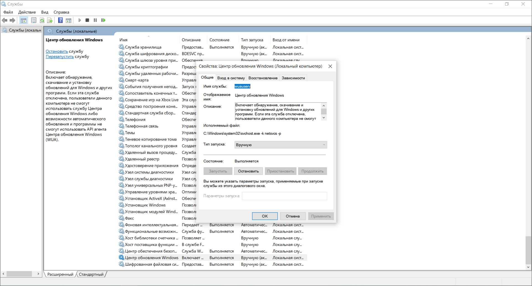Screen dimensions: 532x286
Task: Click the Stop service square icon
Action: point(87,20)
